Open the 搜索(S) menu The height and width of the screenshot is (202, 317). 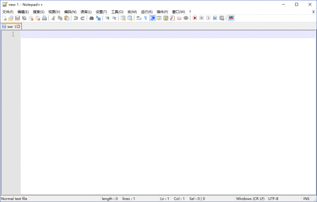(39, 12)
